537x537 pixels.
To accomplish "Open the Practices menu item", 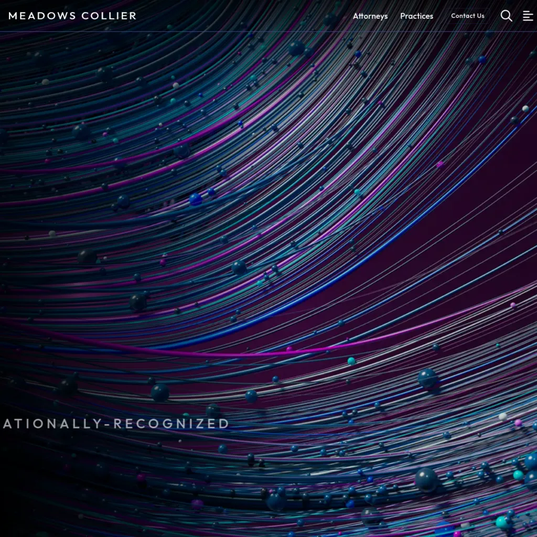I will (x=416, y=16).
